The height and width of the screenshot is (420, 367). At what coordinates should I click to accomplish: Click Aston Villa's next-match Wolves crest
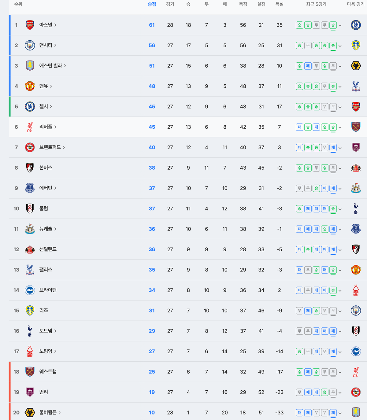pyautogui.click(x=356, y=66)
